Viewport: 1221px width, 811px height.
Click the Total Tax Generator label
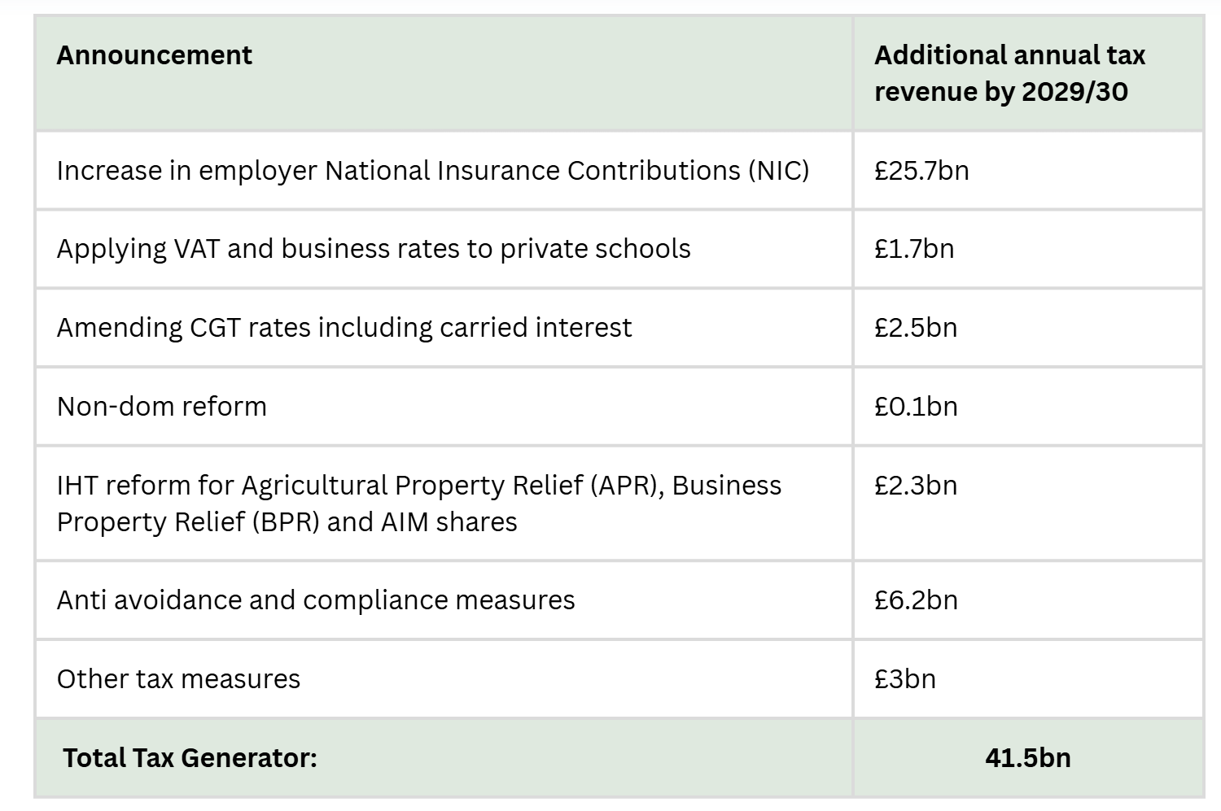190,758
